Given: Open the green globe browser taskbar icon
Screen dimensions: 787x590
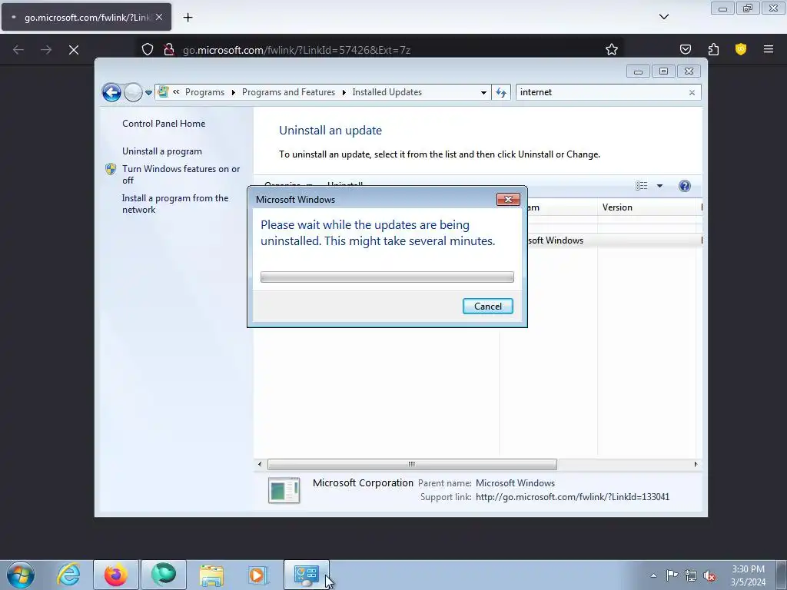Looking at the screenshot, I should coord(164,575).
